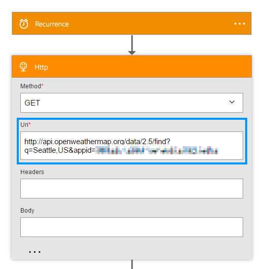Open the GET method dropdown

(x=131, y=103)
